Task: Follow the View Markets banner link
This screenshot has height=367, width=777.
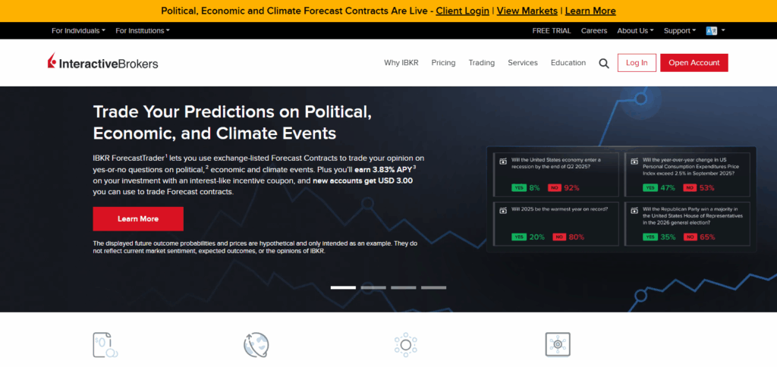Action: [x=527, y=11]
